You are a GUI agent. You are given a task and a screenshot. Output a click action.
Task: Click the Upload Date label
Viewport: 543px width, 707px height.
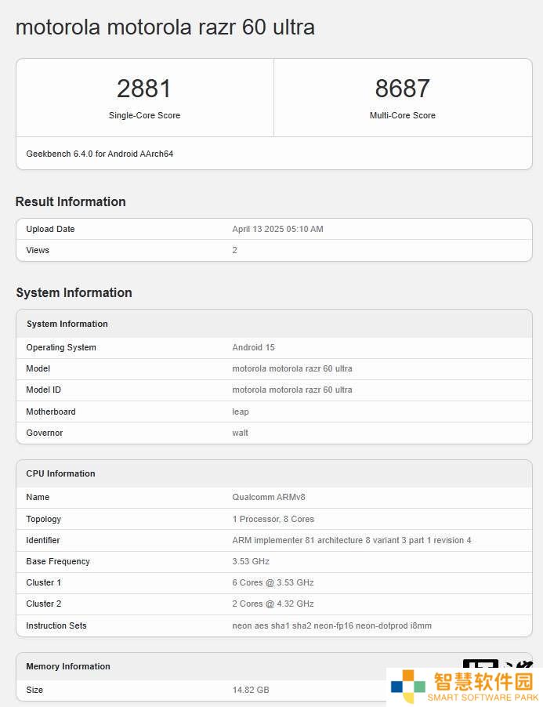click(50, 229)
